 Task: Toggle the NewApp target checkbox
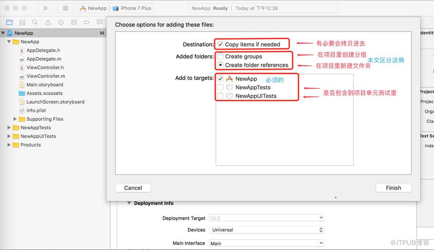pyautogui.click(x=220, y=79)
